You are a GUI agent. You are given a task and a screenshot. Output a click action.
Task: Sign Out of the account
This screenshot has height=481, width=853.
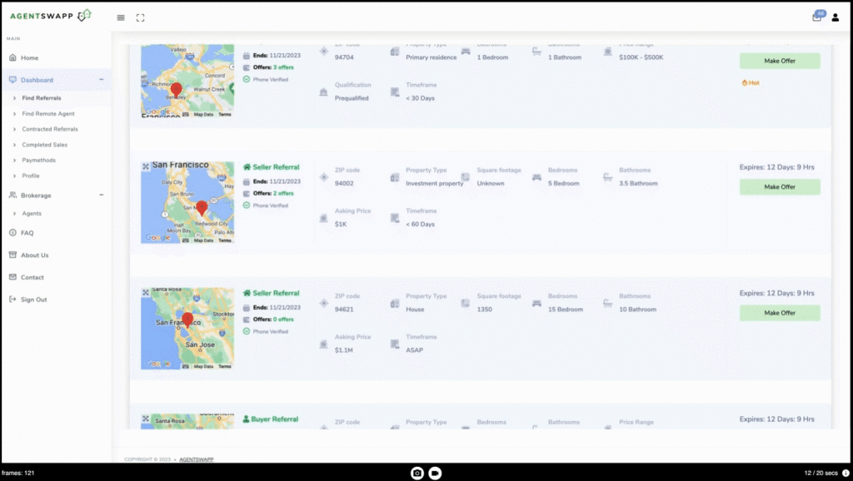[33, 300]
